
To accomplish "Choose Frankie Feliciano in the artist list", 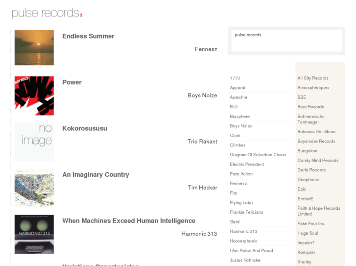I will click(x=246, y=212).
